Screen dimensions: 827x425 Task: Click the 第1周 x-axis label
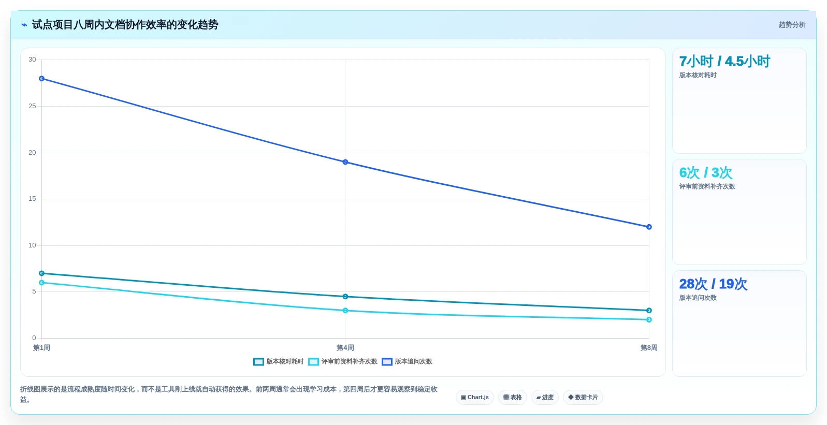(x=42, y=348)
